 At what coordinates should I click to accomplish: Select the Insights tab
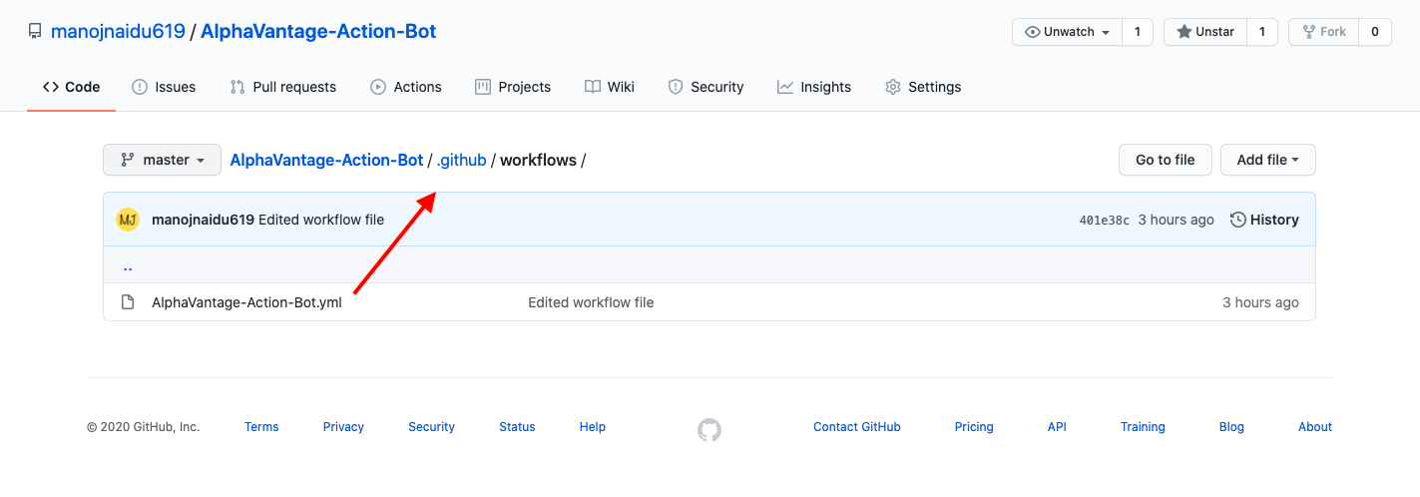click(x=814, y=87)
